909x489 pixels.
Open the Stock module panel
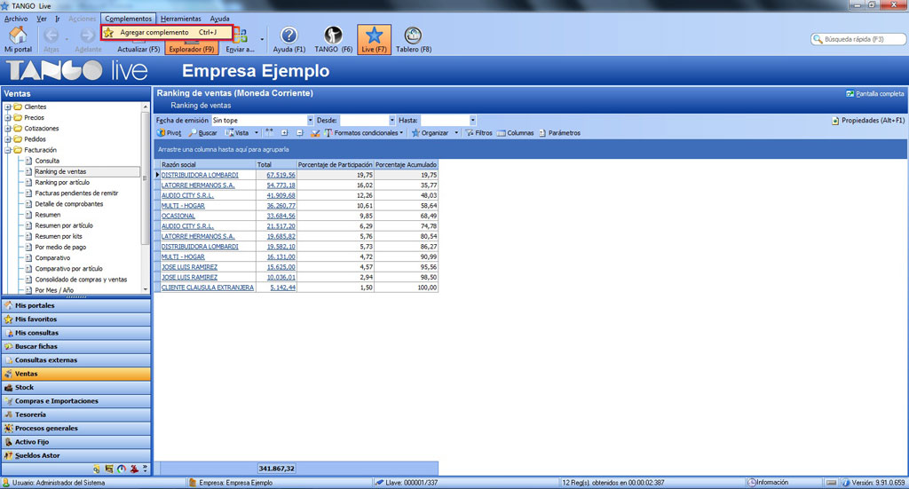(76, 388)
